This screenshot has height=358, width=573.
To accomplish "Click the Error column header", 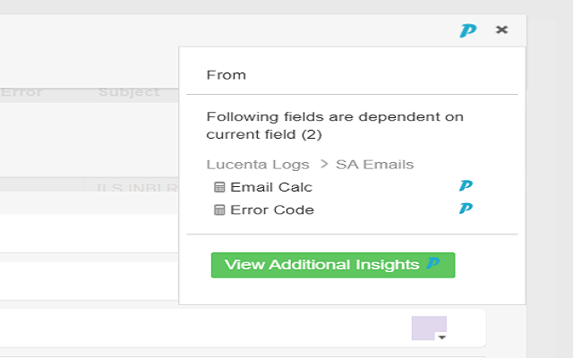I will coord(21,91).
